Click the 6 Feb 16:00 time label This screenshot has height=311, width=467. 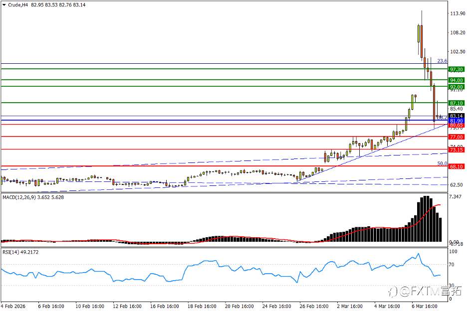(51, 306)
